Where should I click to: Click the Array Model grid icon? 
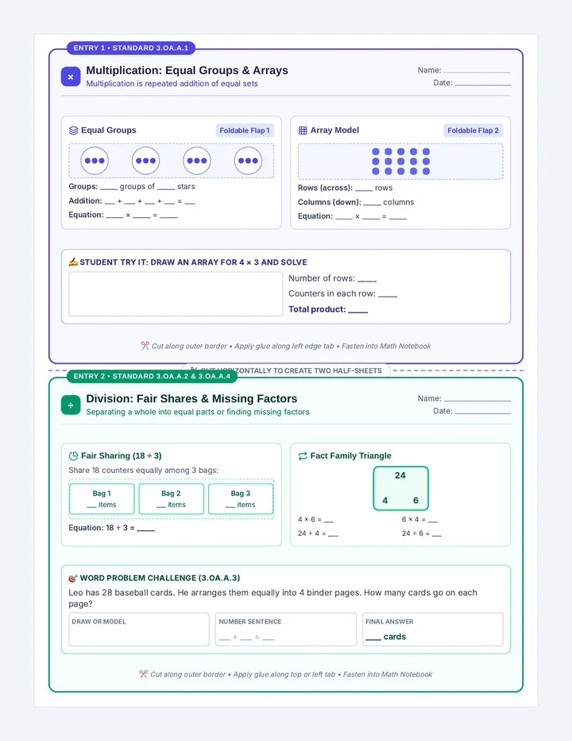tap(303, 130)
